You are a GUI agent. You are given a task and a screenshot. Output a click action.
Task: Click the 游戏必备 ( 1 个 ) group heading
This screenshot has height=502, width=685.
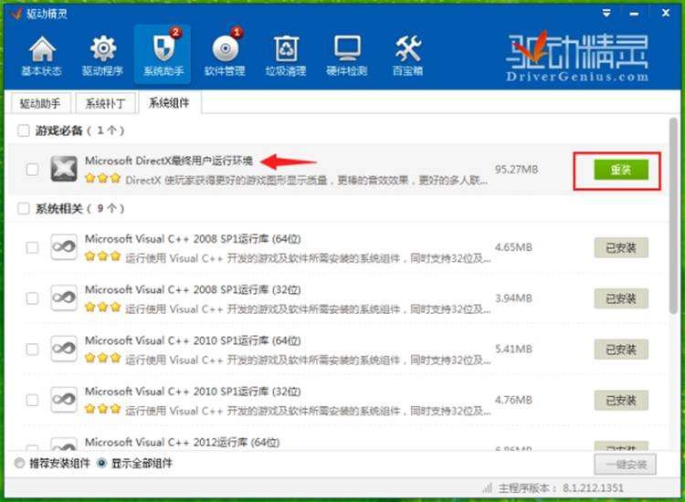(x=80, y=131)
